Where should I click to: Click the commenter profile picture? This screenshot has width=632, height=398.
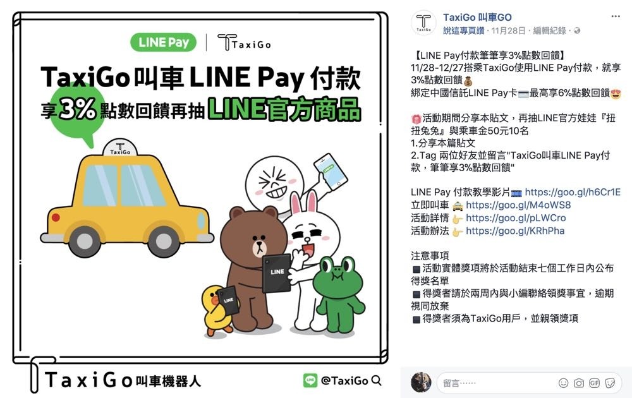(x=421, y=382)
